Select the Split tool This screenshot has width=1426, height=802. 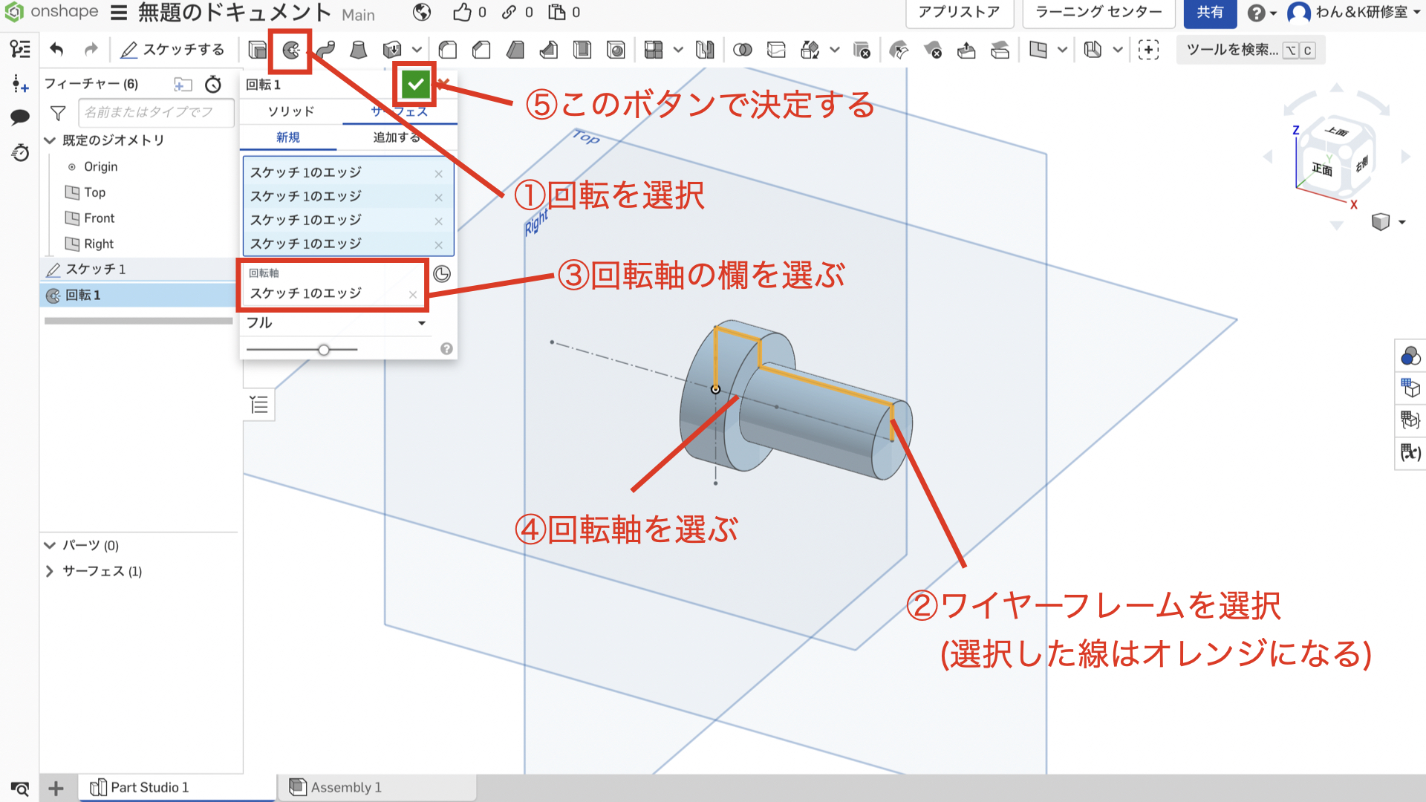tap(776, 50)
